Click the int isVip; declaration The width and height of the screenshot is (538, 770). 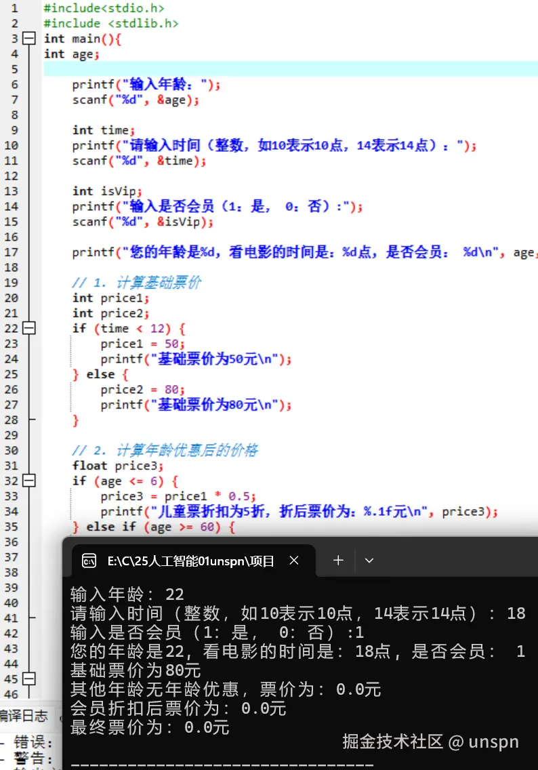coord(107,191)
